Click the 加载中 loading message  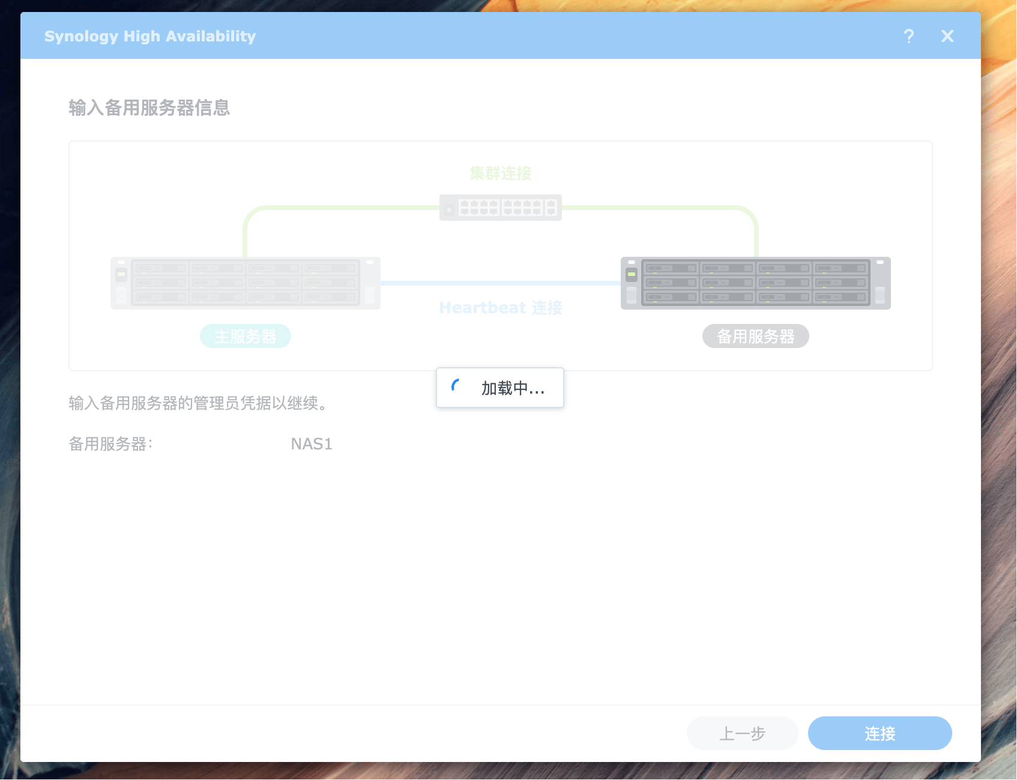[513, 388]
